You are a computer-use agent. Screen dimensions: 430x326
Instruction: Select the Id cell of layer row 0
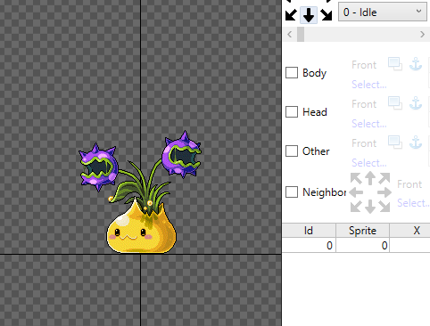point(309,246)
